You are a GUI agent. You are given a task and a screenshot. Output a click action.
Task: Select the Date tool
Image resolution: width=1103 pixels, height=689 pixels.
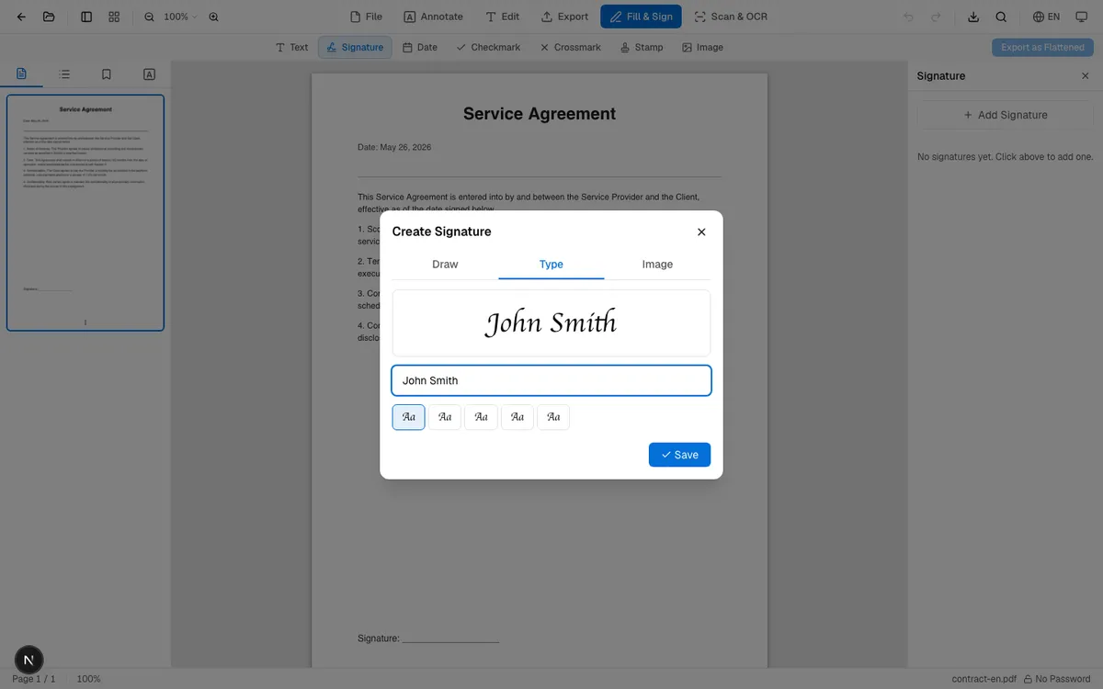[420, 47]
